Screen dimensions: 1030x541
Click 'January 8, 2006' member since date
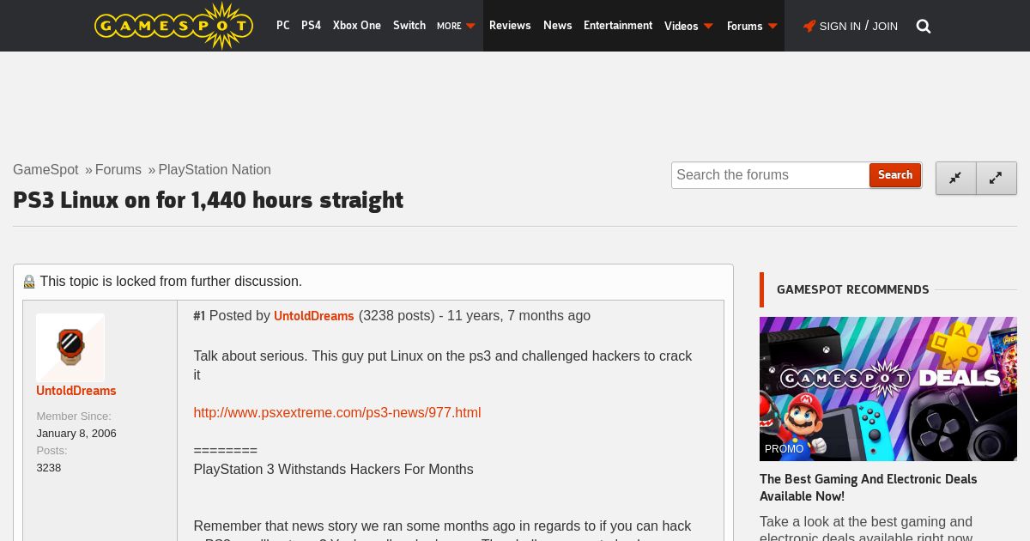76,434
